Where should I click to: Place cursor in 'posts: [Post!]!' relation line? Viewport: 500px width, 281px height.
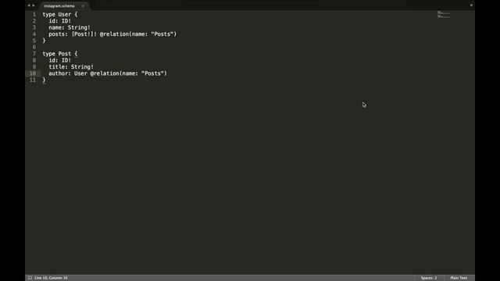[x=112, y=34]
